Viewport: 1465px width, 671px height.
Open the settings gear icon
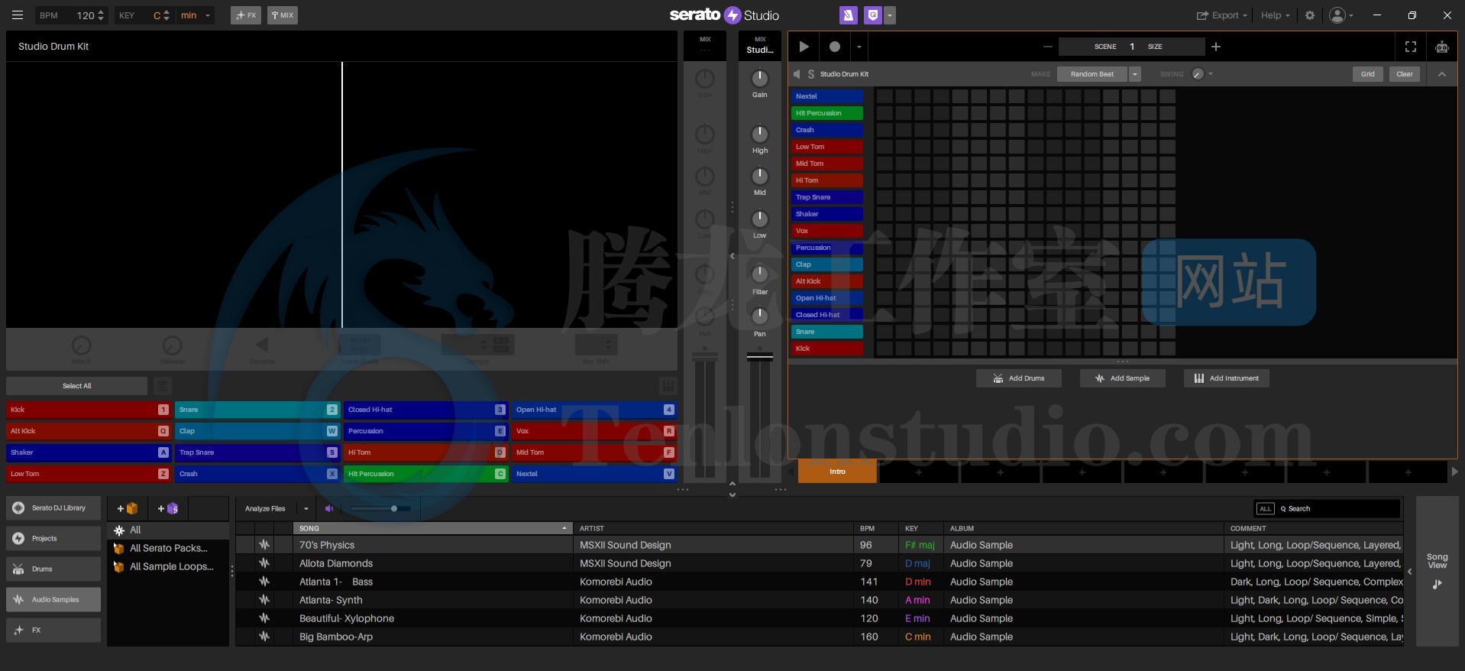coord(1310,15)
